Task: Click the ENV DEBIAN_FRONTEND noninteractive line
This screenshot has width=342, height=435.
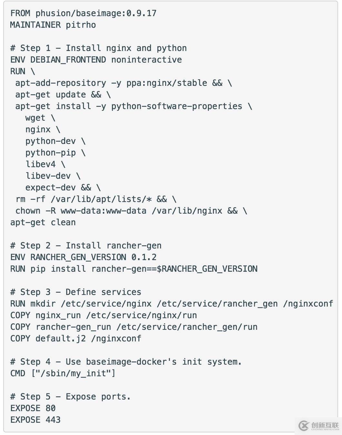Action: (x=96, y=60)
